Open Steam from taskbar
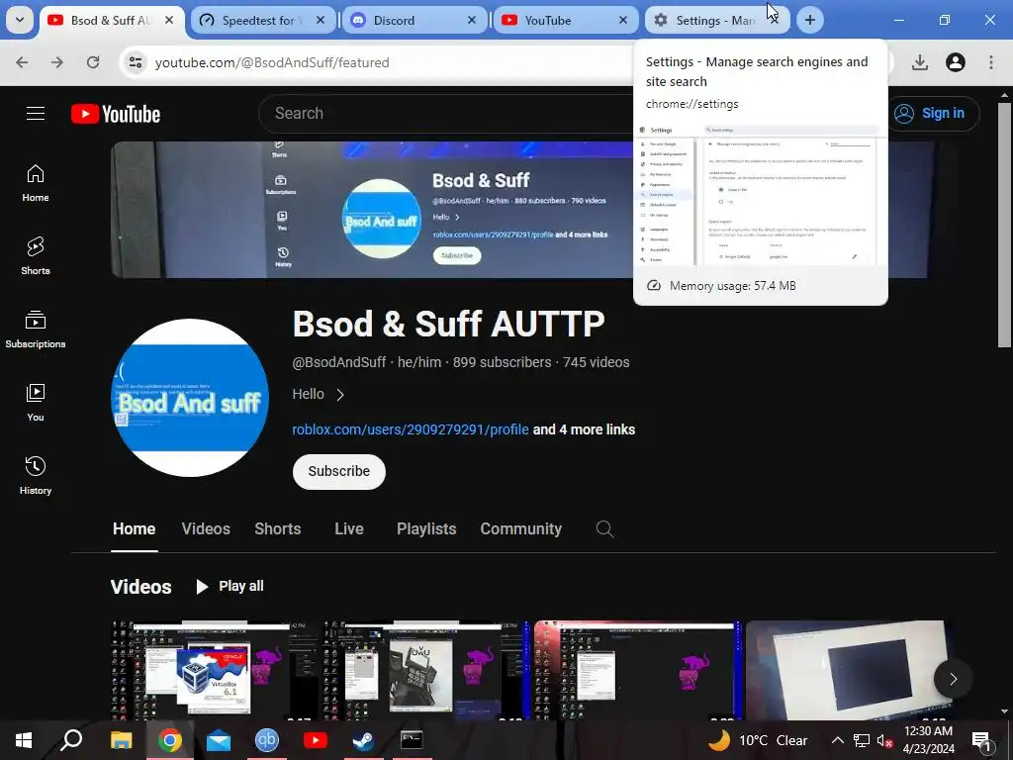 364,740
